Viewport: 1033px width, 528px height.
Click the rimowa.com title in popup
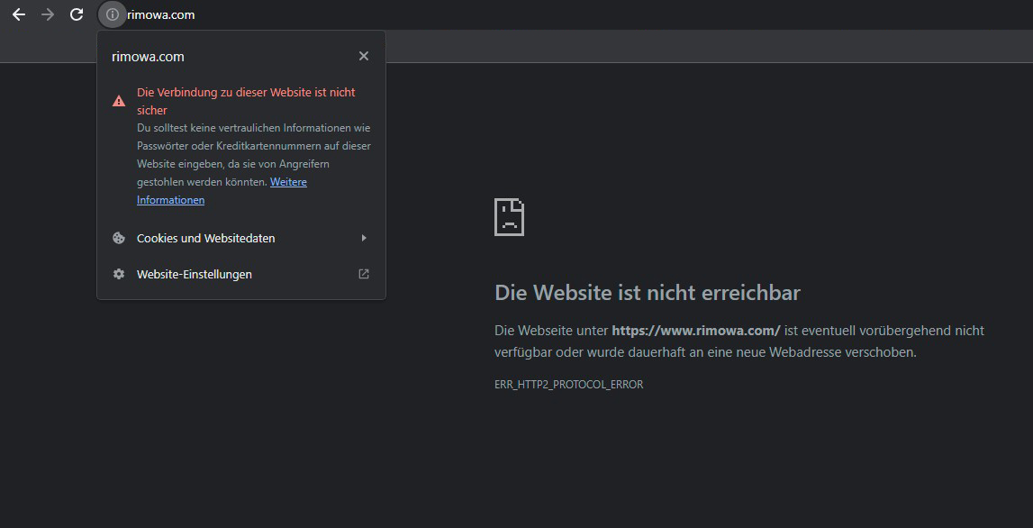149,57
